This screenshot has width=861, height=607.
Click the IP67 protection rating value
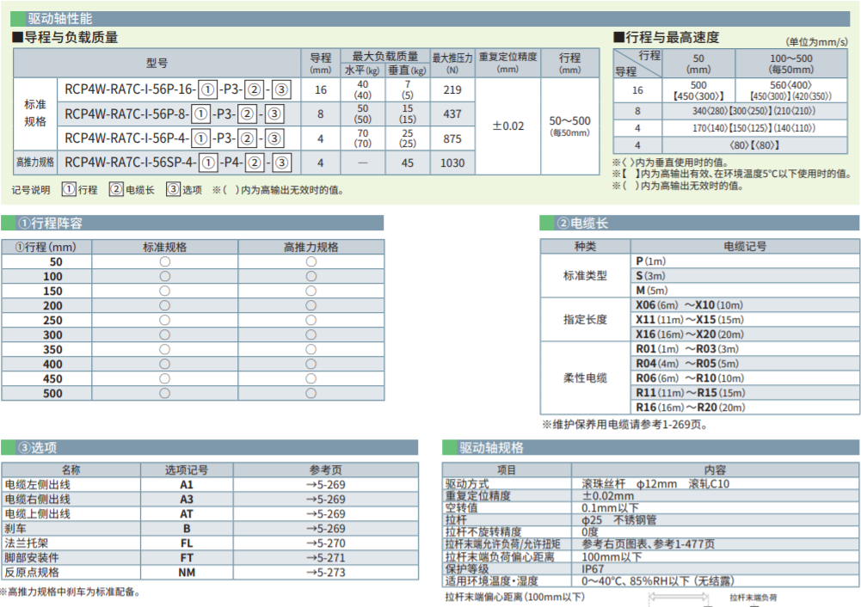593,568
